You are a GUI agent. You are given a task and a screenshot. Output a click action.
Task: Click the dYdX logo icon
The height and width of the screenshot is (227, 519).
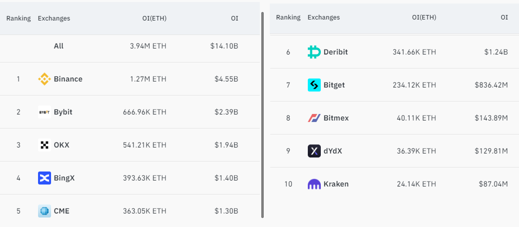(x=314, y=151)
